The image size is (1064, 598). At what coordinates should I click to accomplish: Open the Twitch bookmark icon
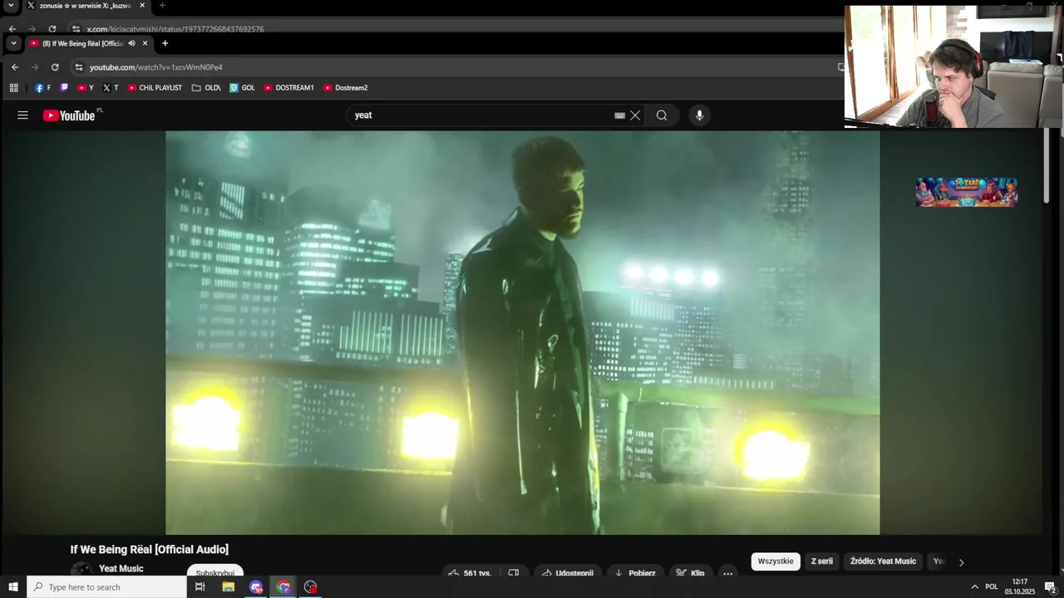coord(64,87)
